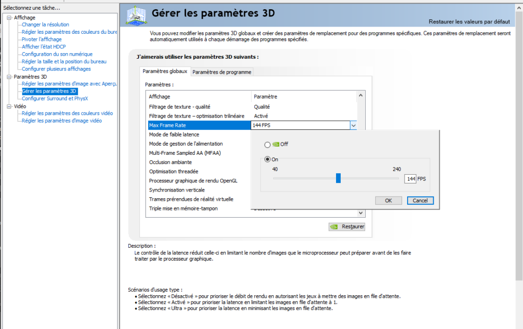Screen dimensions: 523x329
Task: Select the On radio button
Action: 268,159
